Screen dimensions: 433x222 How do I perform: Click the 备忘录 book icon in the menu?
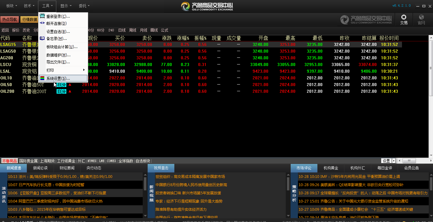[42, 38]
